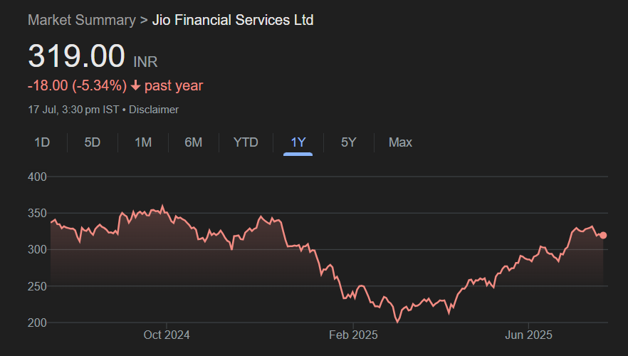Click the -18.00 (-5.34%) change text

(77, 86)
